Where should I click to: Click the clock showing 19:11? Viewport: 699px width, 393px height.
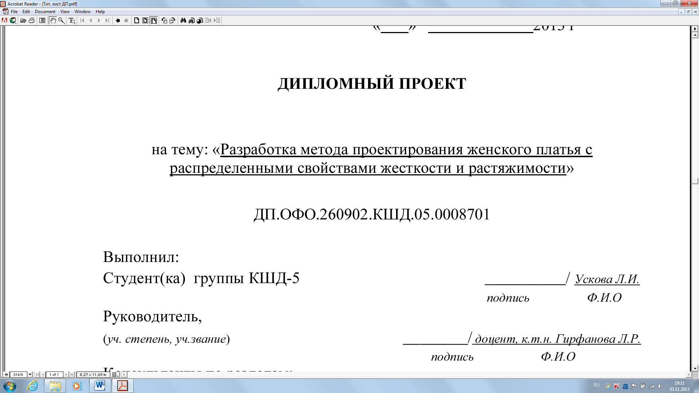[679, 383]
